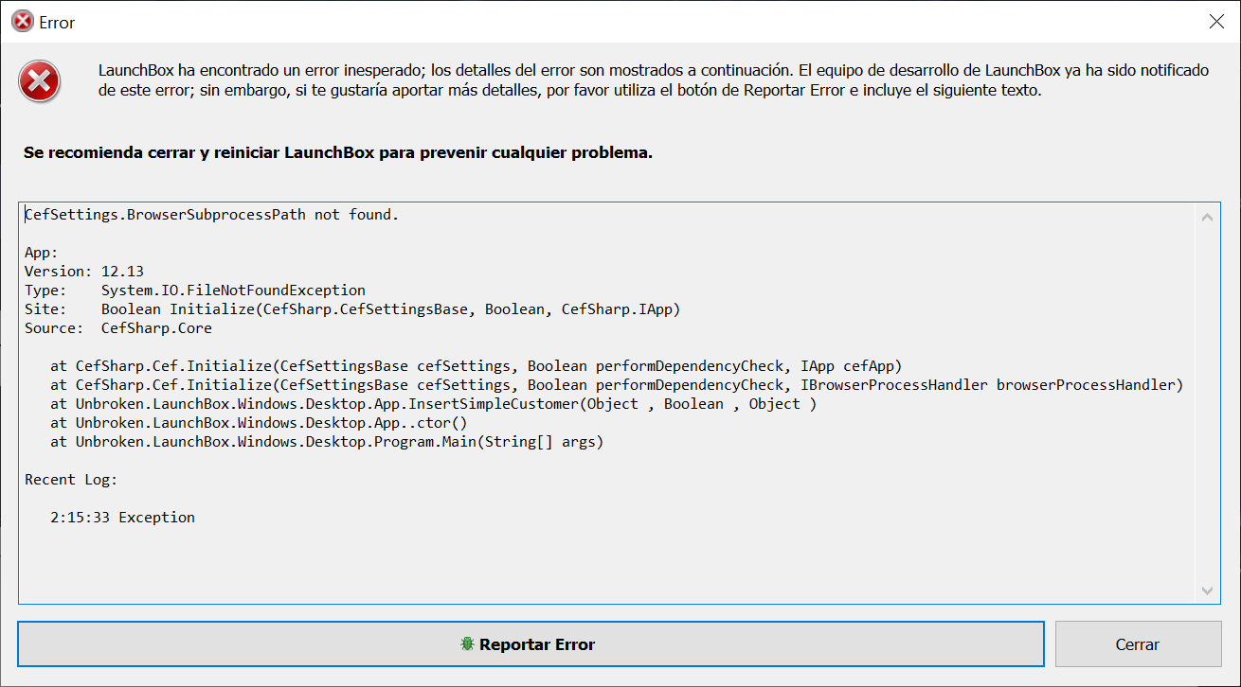Viewport: 1241px width, 687px height.
Task: Click the Reportar Error button
Action: click(x=531, y=644)
